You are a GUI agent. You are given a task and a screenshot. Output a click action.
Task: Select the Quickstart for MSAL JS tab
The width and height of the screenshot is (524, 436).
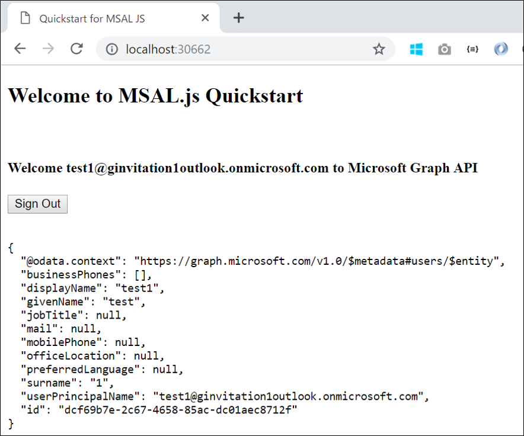coord(114,18)
